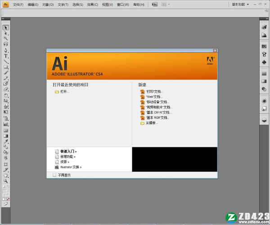Select the Slice tool
This screenshot has height=225, width=270.
(6, 170)
